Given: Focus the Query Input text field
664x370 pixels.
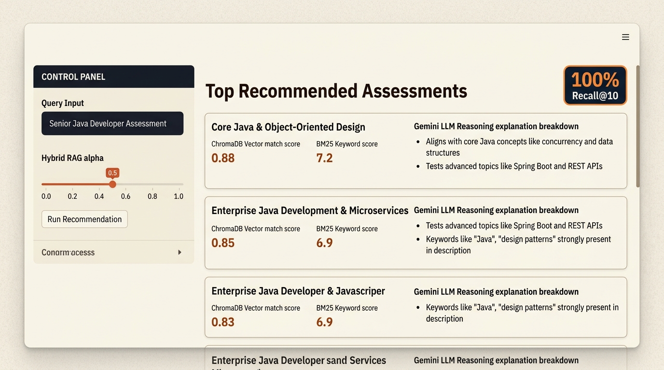Looking at the screenshot, I should pyautogui.click(x=112, y=123).
